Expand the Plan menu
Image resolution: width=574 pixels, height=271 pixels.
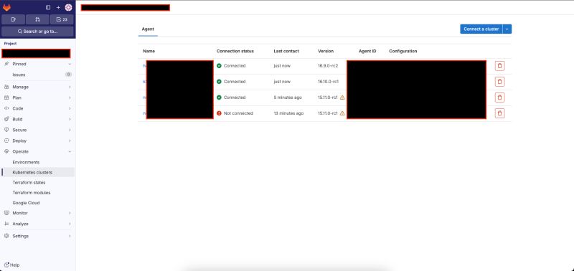click(x=37, y=98)
